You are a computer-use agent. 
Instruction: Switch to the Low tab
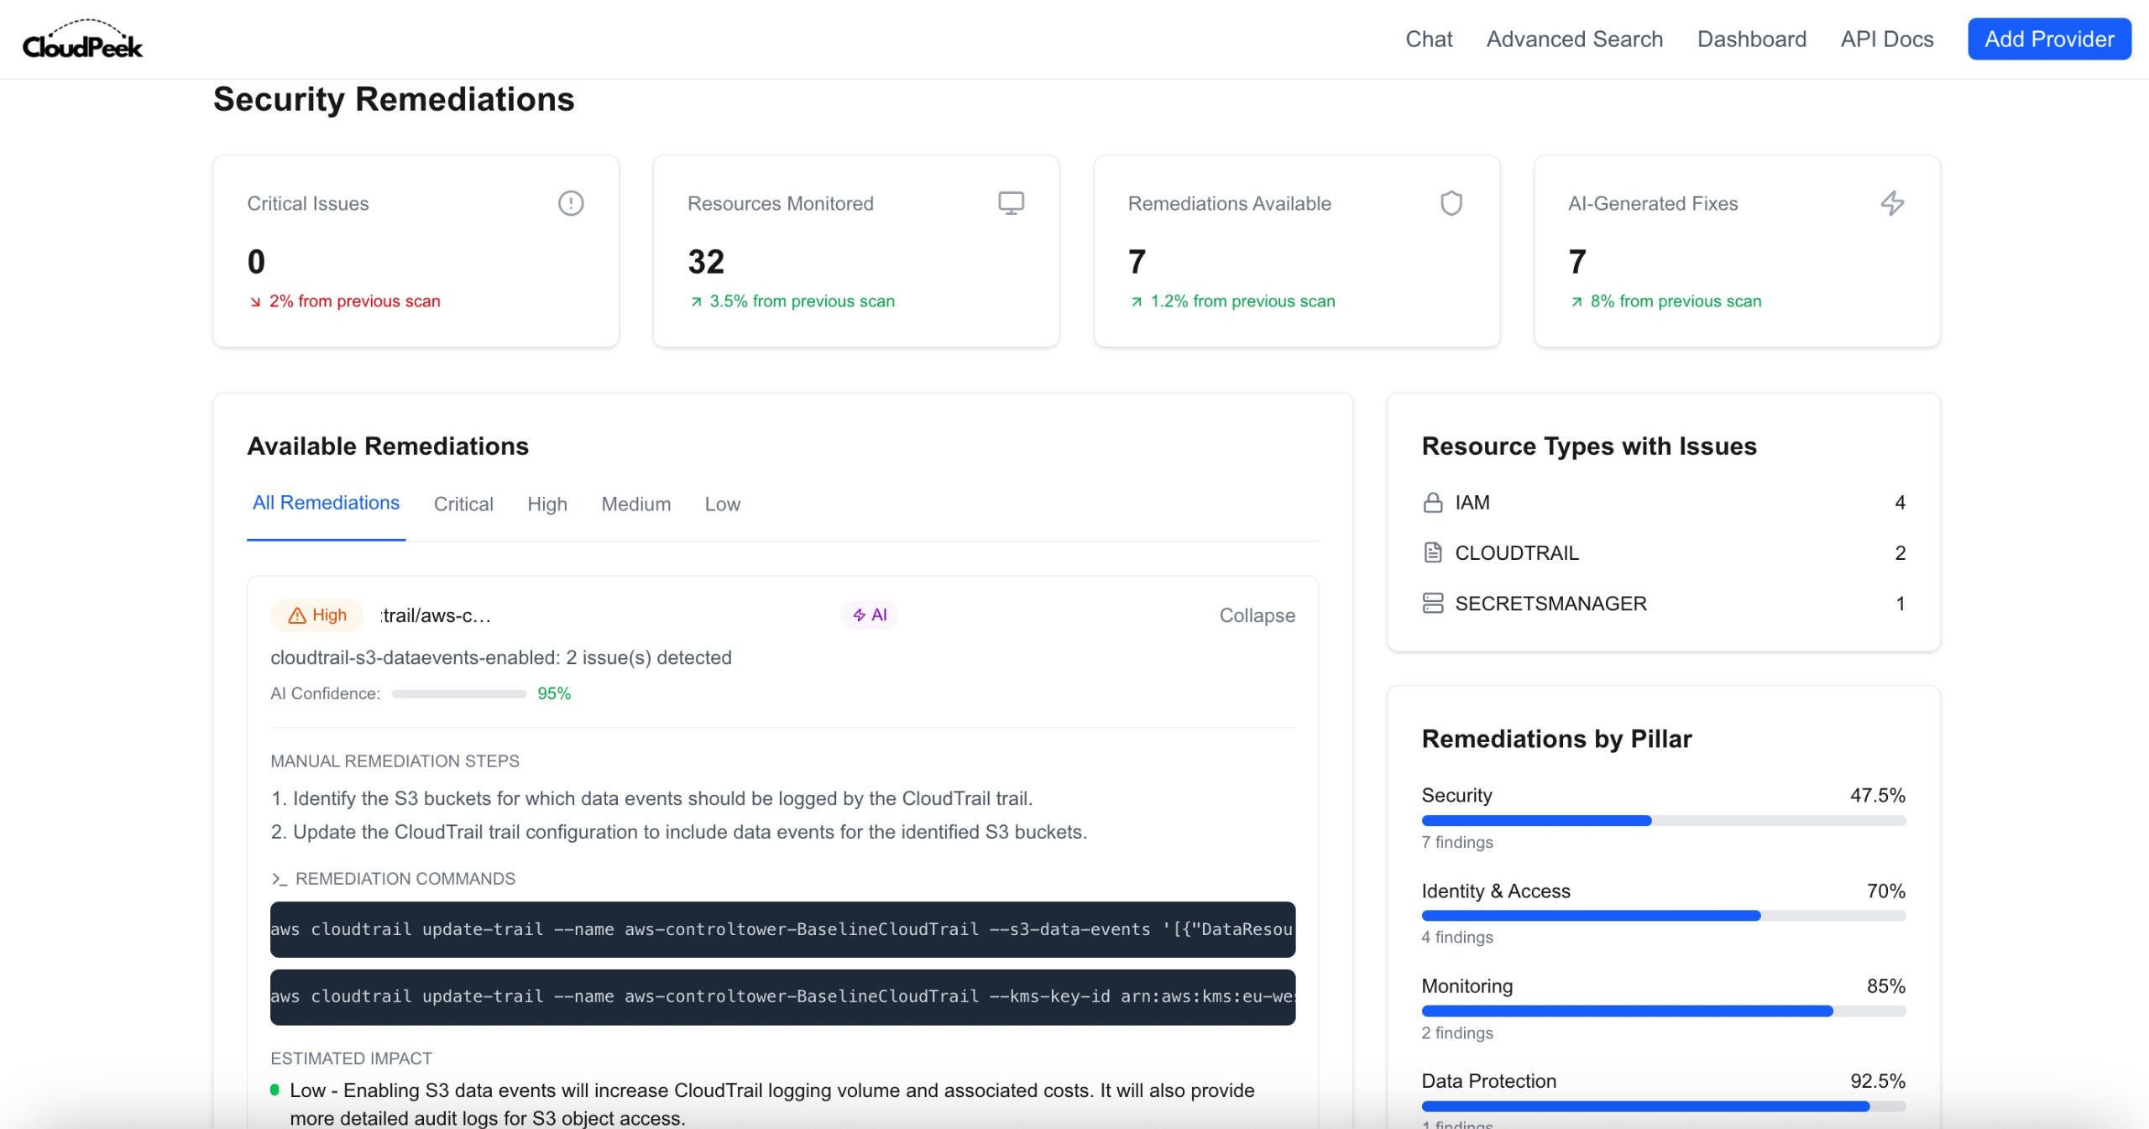coord(723,504)
